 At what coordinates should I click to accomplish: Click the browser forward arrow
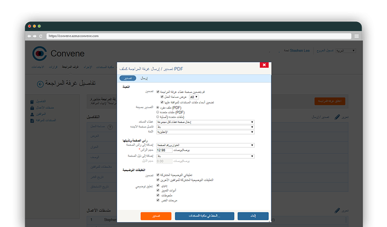pos(35,36)
